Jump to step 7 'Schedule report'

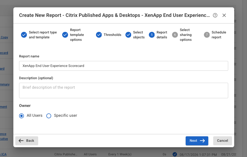click(215, 35)
